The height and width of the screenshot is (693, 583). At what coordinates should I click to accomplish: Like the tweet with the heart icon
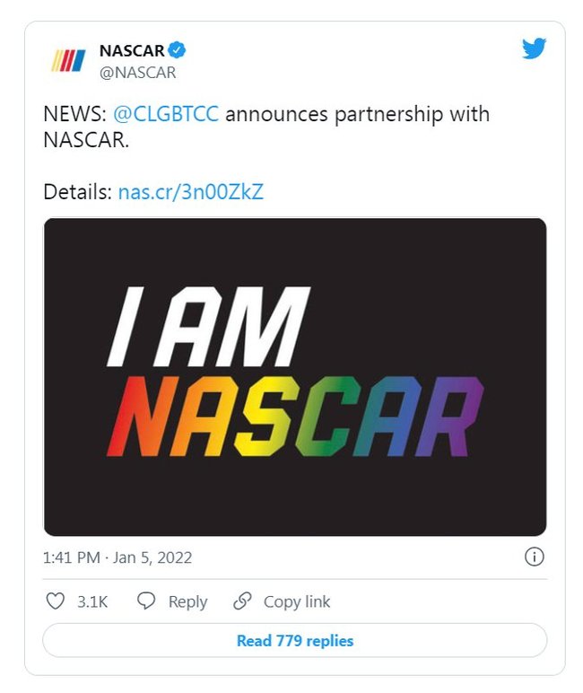point(56,601)
